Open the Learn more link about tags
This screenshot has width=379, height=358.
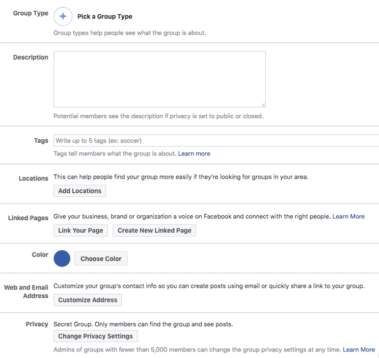point(194,154)
